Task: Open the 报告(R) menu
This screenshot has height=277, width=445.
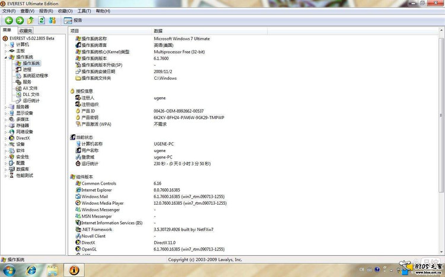Action: (x=46, y=11)
